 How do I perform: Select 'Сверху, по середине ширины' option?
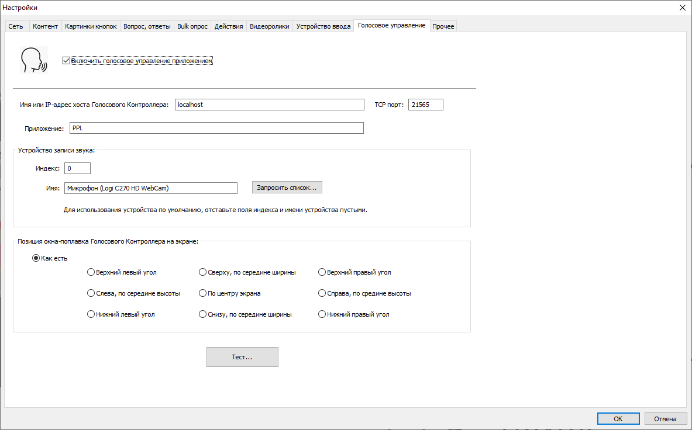coord(203,272)
